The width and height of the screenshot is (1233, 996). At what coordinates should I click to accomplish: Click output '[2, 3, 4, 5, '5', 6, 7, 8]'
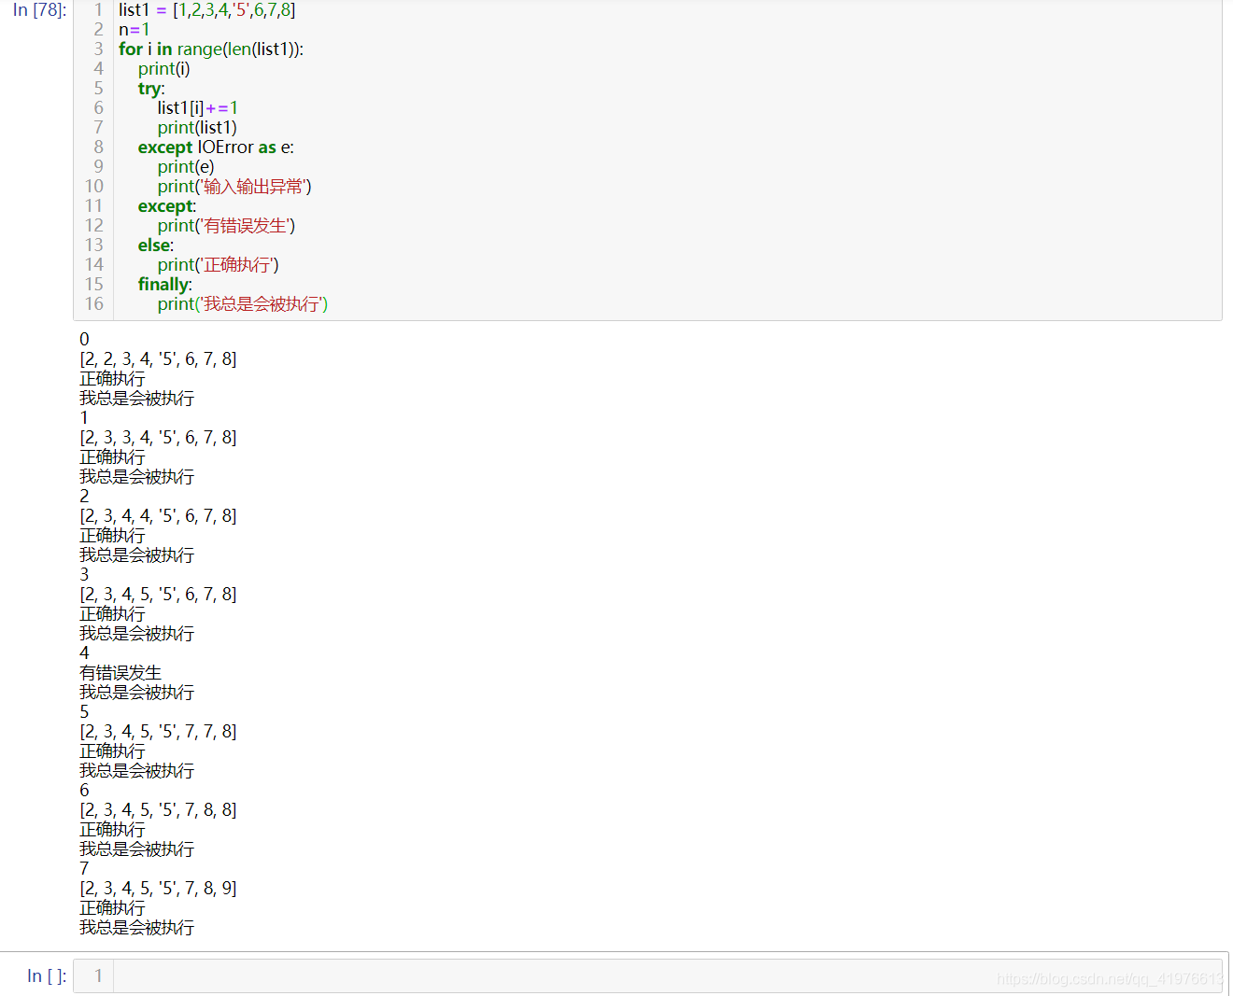click(158, 595)
